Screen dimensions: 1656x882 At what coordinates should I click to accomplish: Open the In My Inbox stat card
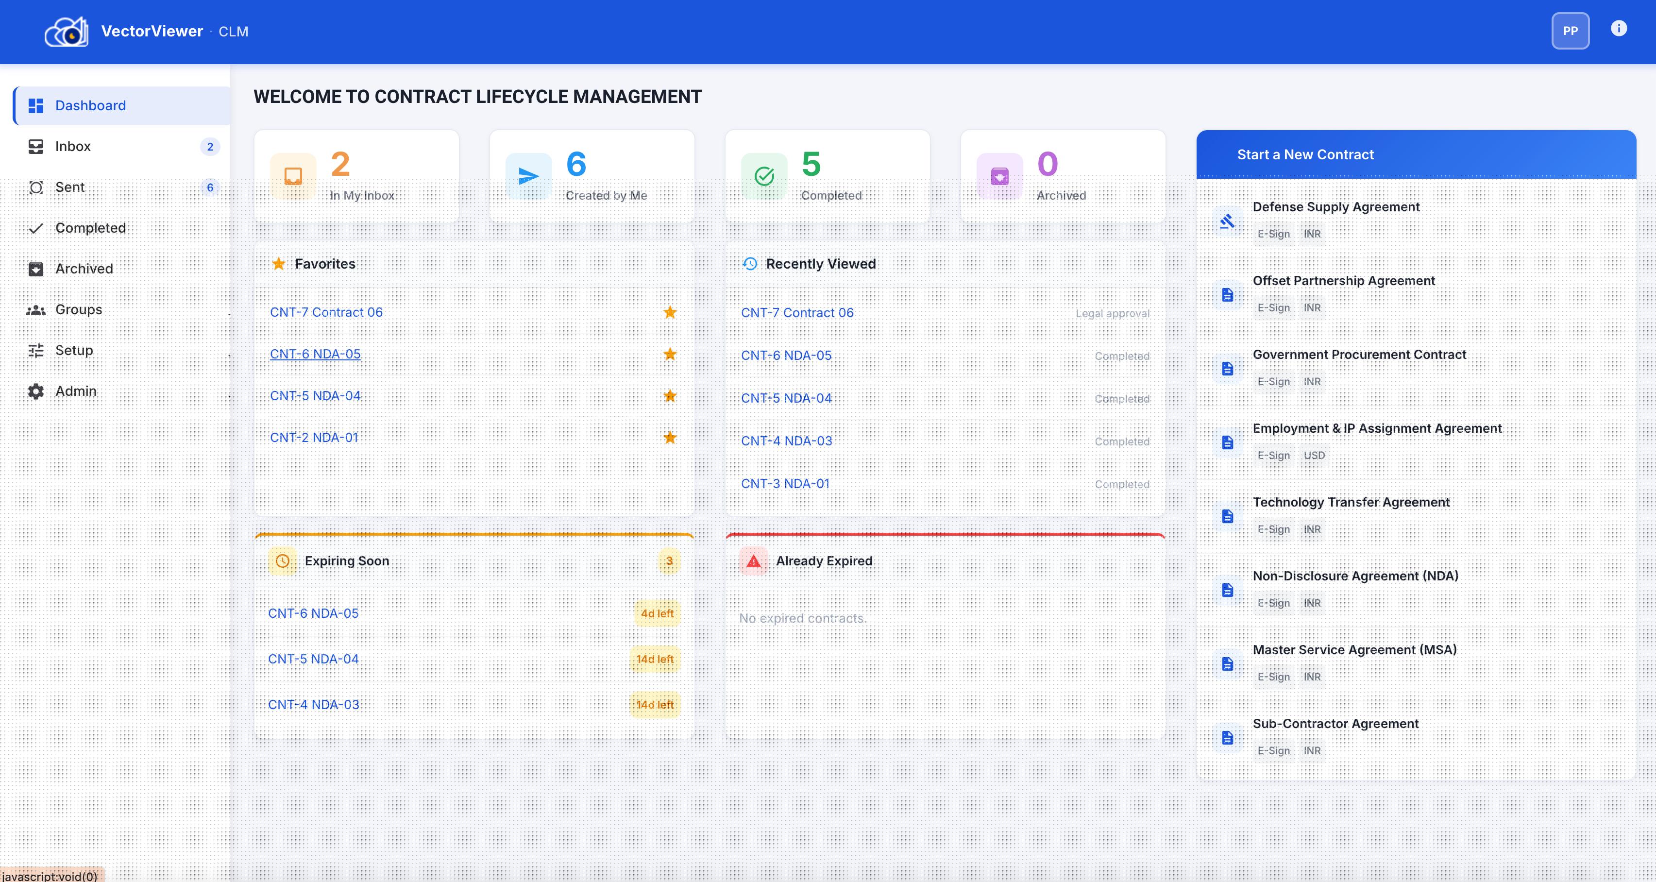(357, 176)
